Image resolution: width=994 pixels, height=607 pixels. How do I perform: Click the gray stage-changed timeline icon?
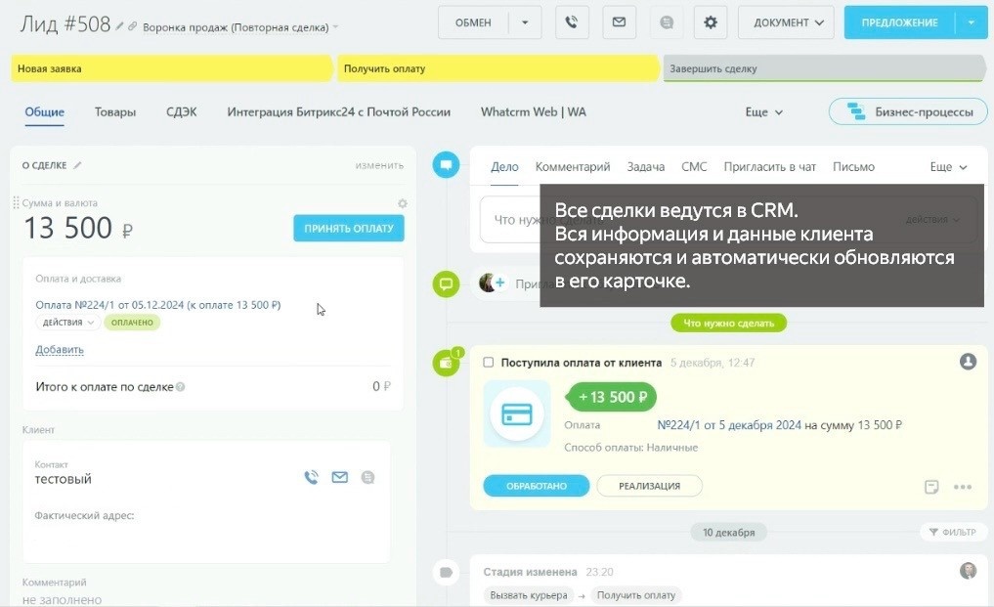coord(447,573)
